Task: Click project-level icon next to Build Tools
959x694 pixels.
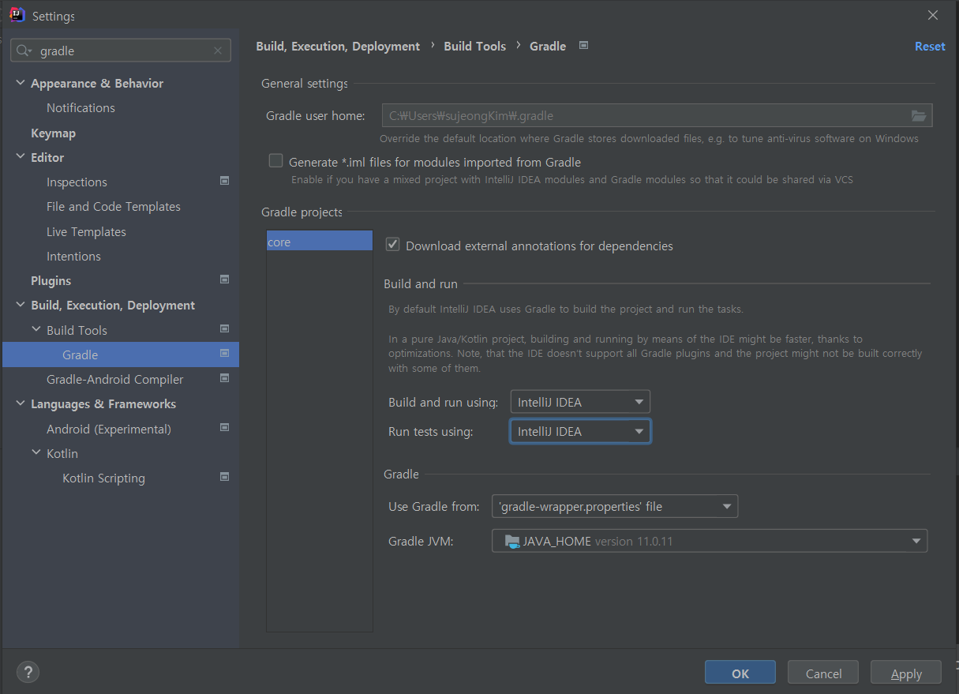Action: [225, 329]
